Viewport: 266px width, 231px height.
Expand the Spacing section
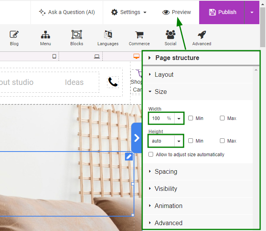pos(198,172)
